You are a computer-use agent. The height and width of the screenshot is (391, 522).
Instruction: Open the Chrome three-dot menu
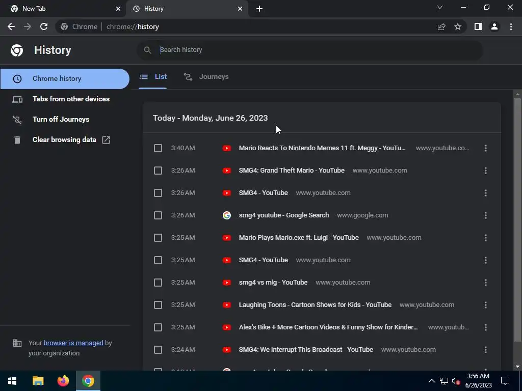(511, 26)
